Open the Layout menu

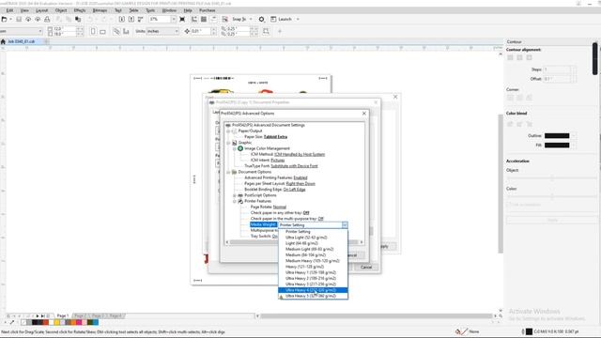[41, 10]
